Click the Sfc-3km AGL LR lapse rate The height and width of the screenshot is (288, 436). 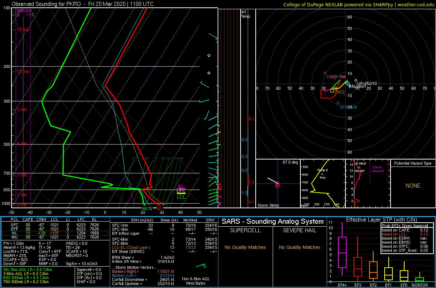coord(28,270)
